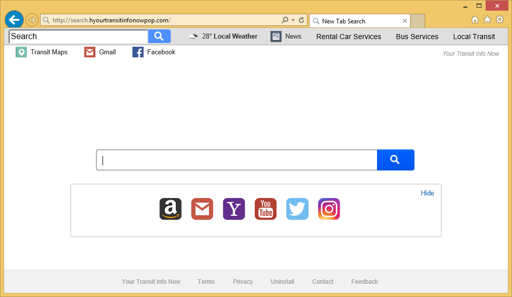Open the Terms footer link
512x297 pixels.
(206, 282)
